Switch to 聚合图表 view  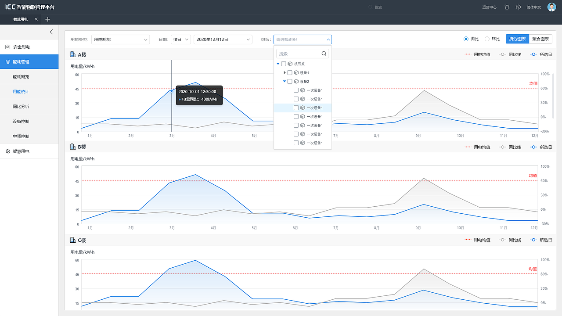pos(540,39)
